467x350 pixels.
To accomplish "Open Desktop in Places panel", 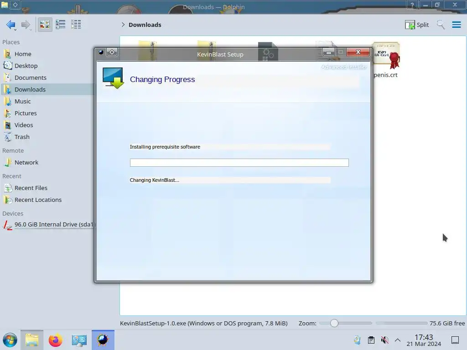I will 47,66.
